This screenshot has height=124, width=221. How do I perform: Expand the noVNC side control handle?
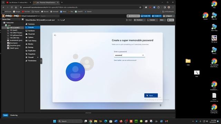(41, 61)
